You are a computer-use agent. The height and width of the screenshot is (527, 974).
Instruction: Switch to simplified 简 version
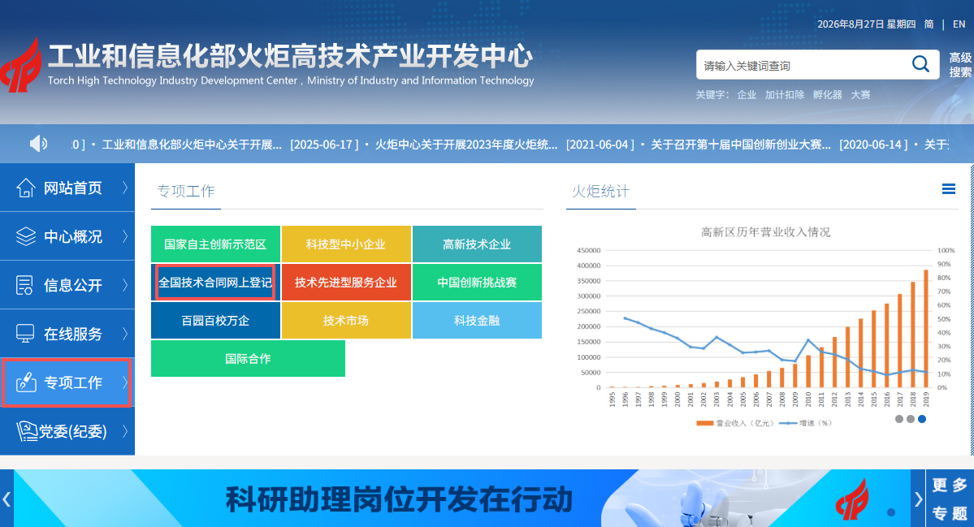pyautogui.click(x=929, y=24)
